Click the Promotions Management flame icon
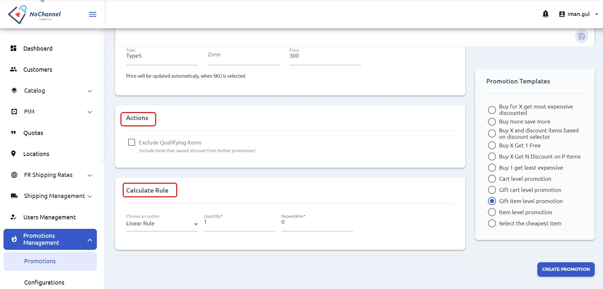The height and width of the screenshot is (289, 603). point(14,239)
